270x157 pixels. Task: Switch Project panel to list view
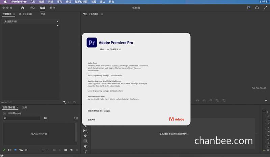coord(10,150)
